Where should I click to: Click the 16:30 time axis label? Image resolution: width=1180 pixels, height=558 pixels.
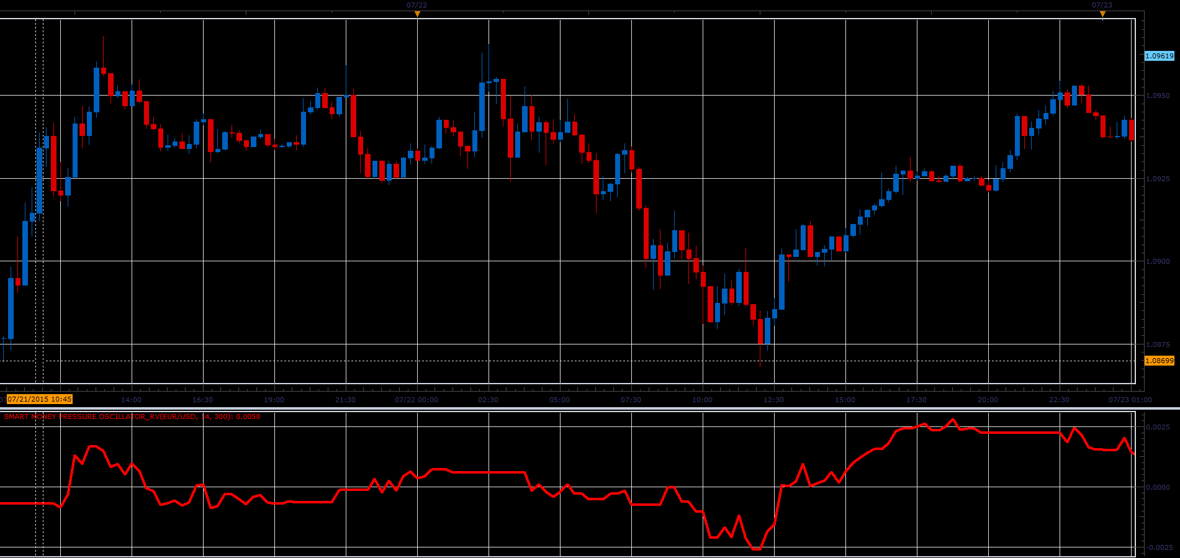pos(203,400)
